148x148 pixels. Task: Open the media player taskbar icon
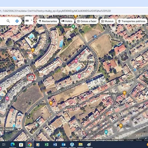coord(38,145)
